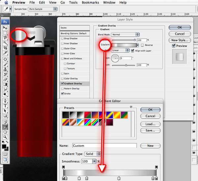Open the Gradient Type dropdown

94,154
